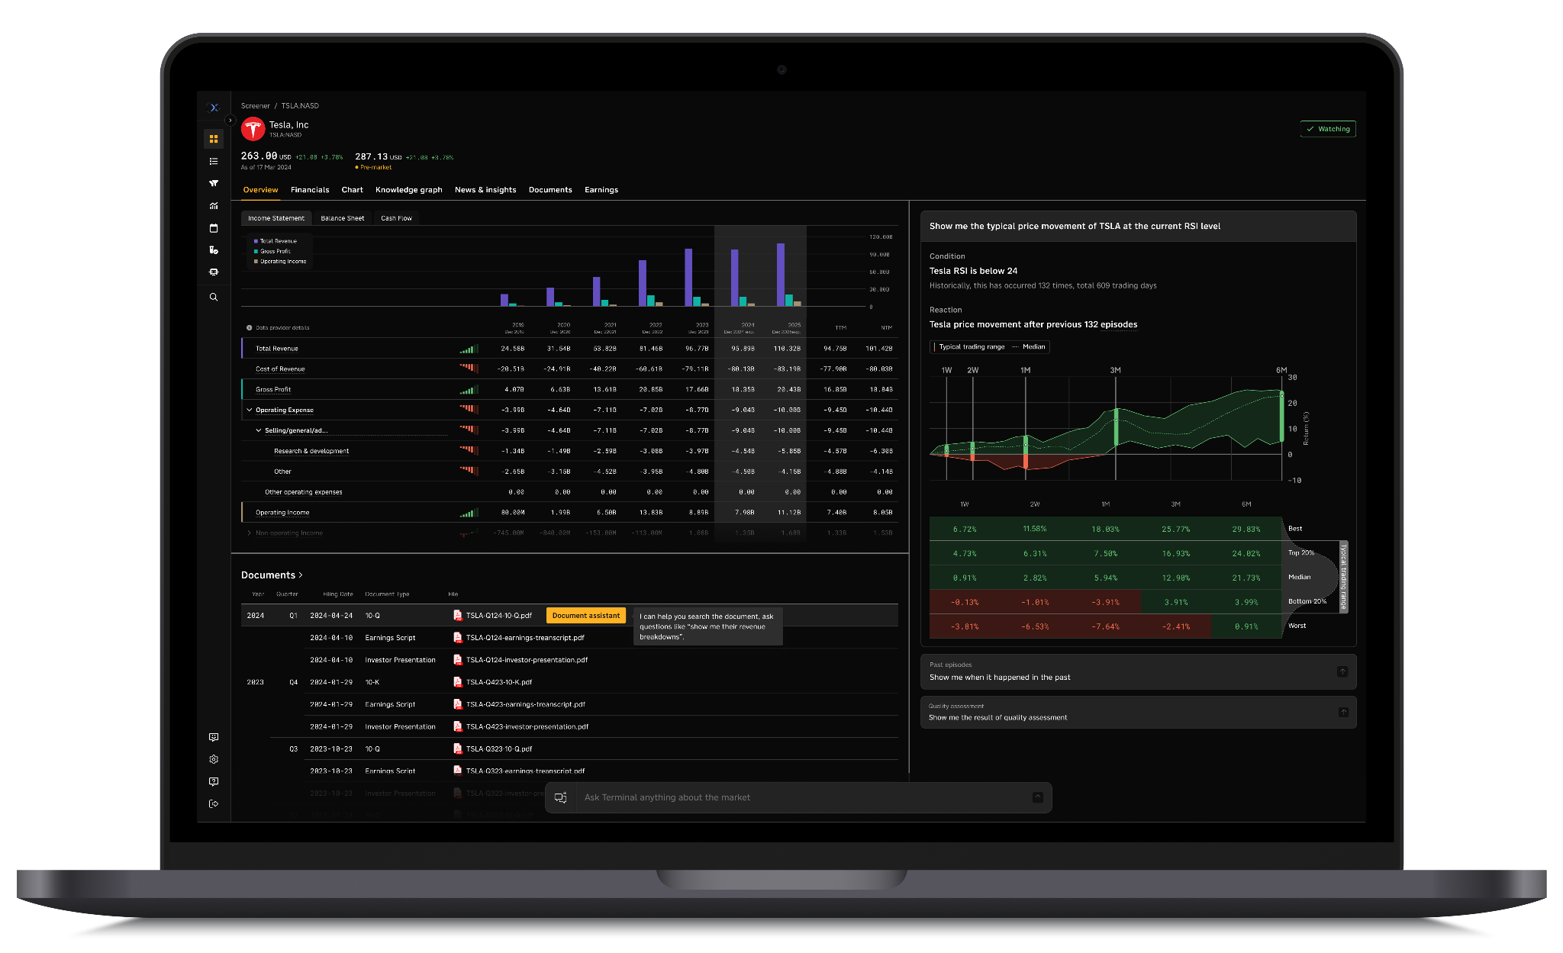Click the Quality assessment send arrow

pos(1343,712)
